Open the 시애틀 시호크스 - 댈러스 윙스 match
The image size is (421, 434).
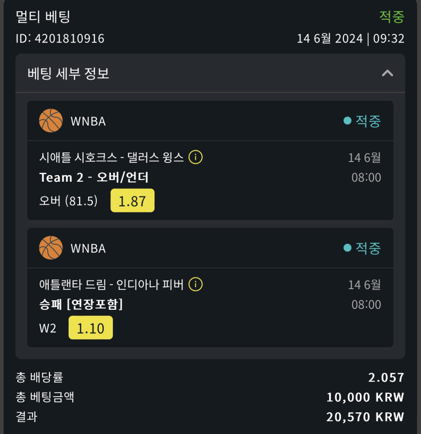pos(111,157)
